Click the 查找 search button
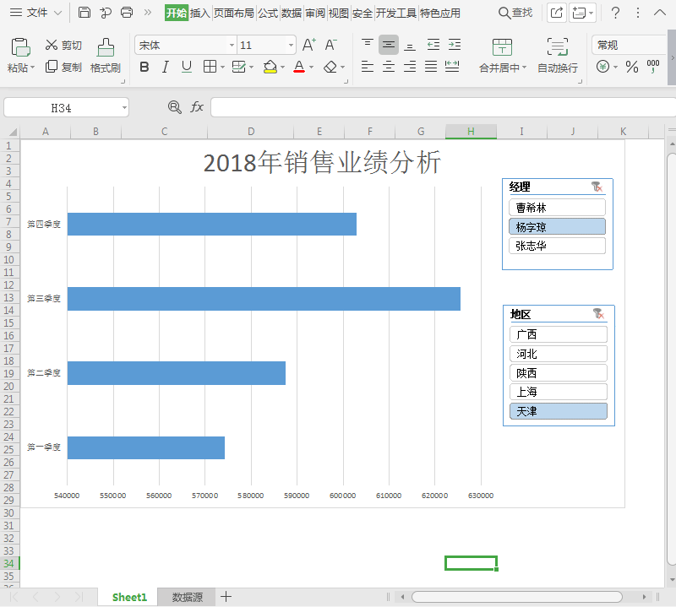Image resolution: width=676 pixels, height=607 pixels. tap(515, 13)
